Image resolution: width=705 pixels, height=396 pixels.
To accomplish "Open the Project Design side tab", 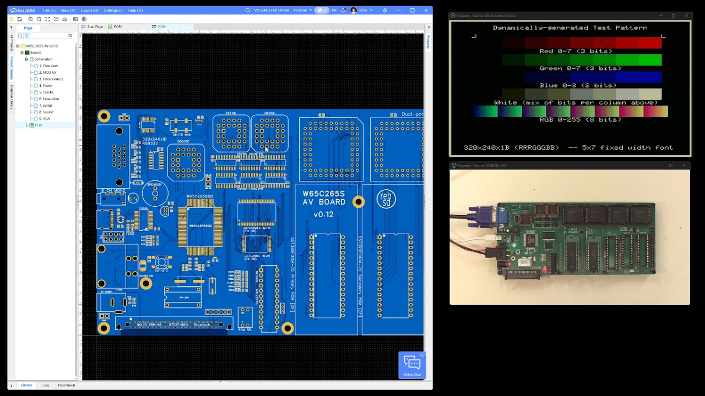I will pyautogui.click(x=12, y=68).
